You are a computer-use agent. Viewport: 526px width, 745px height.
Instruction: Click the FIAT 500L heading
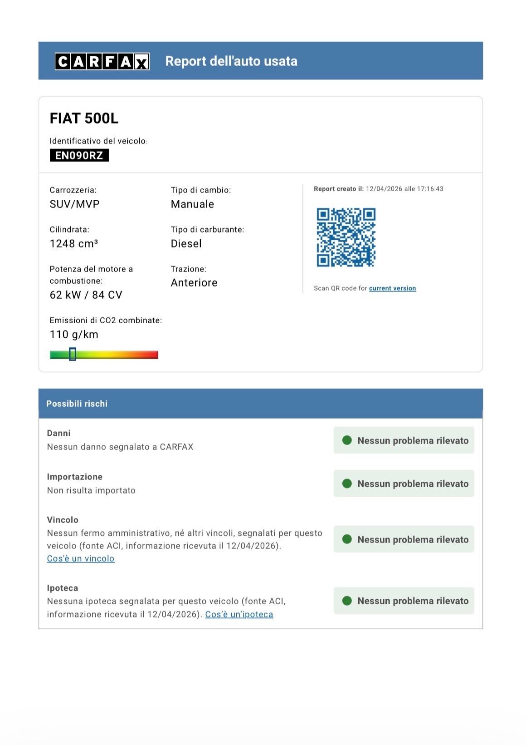[84, 118]
